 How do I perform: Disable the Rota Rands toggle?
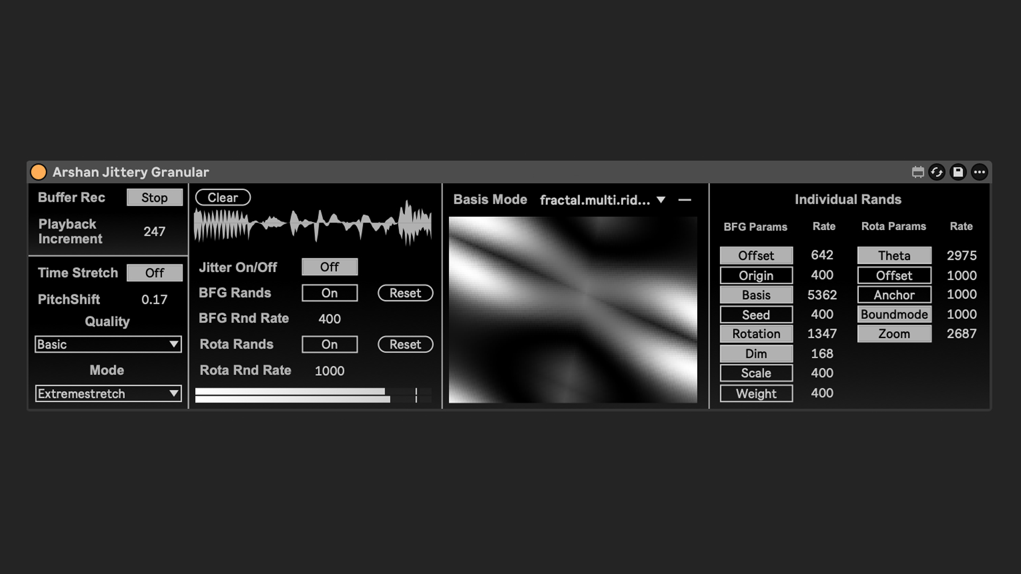[x=329, y=344]
